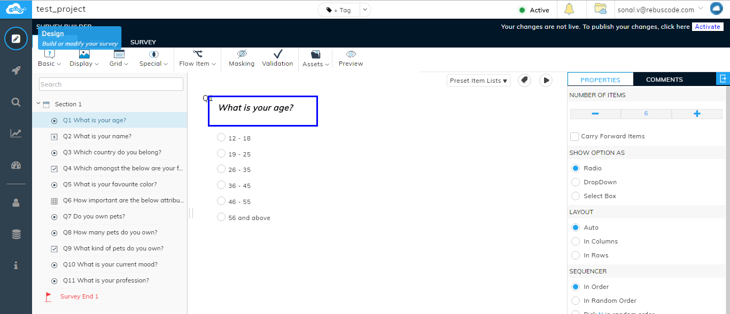Click the tag icon beside Preset Item Lists
Screen dimensions: 730x314
[x=525, y=80]
